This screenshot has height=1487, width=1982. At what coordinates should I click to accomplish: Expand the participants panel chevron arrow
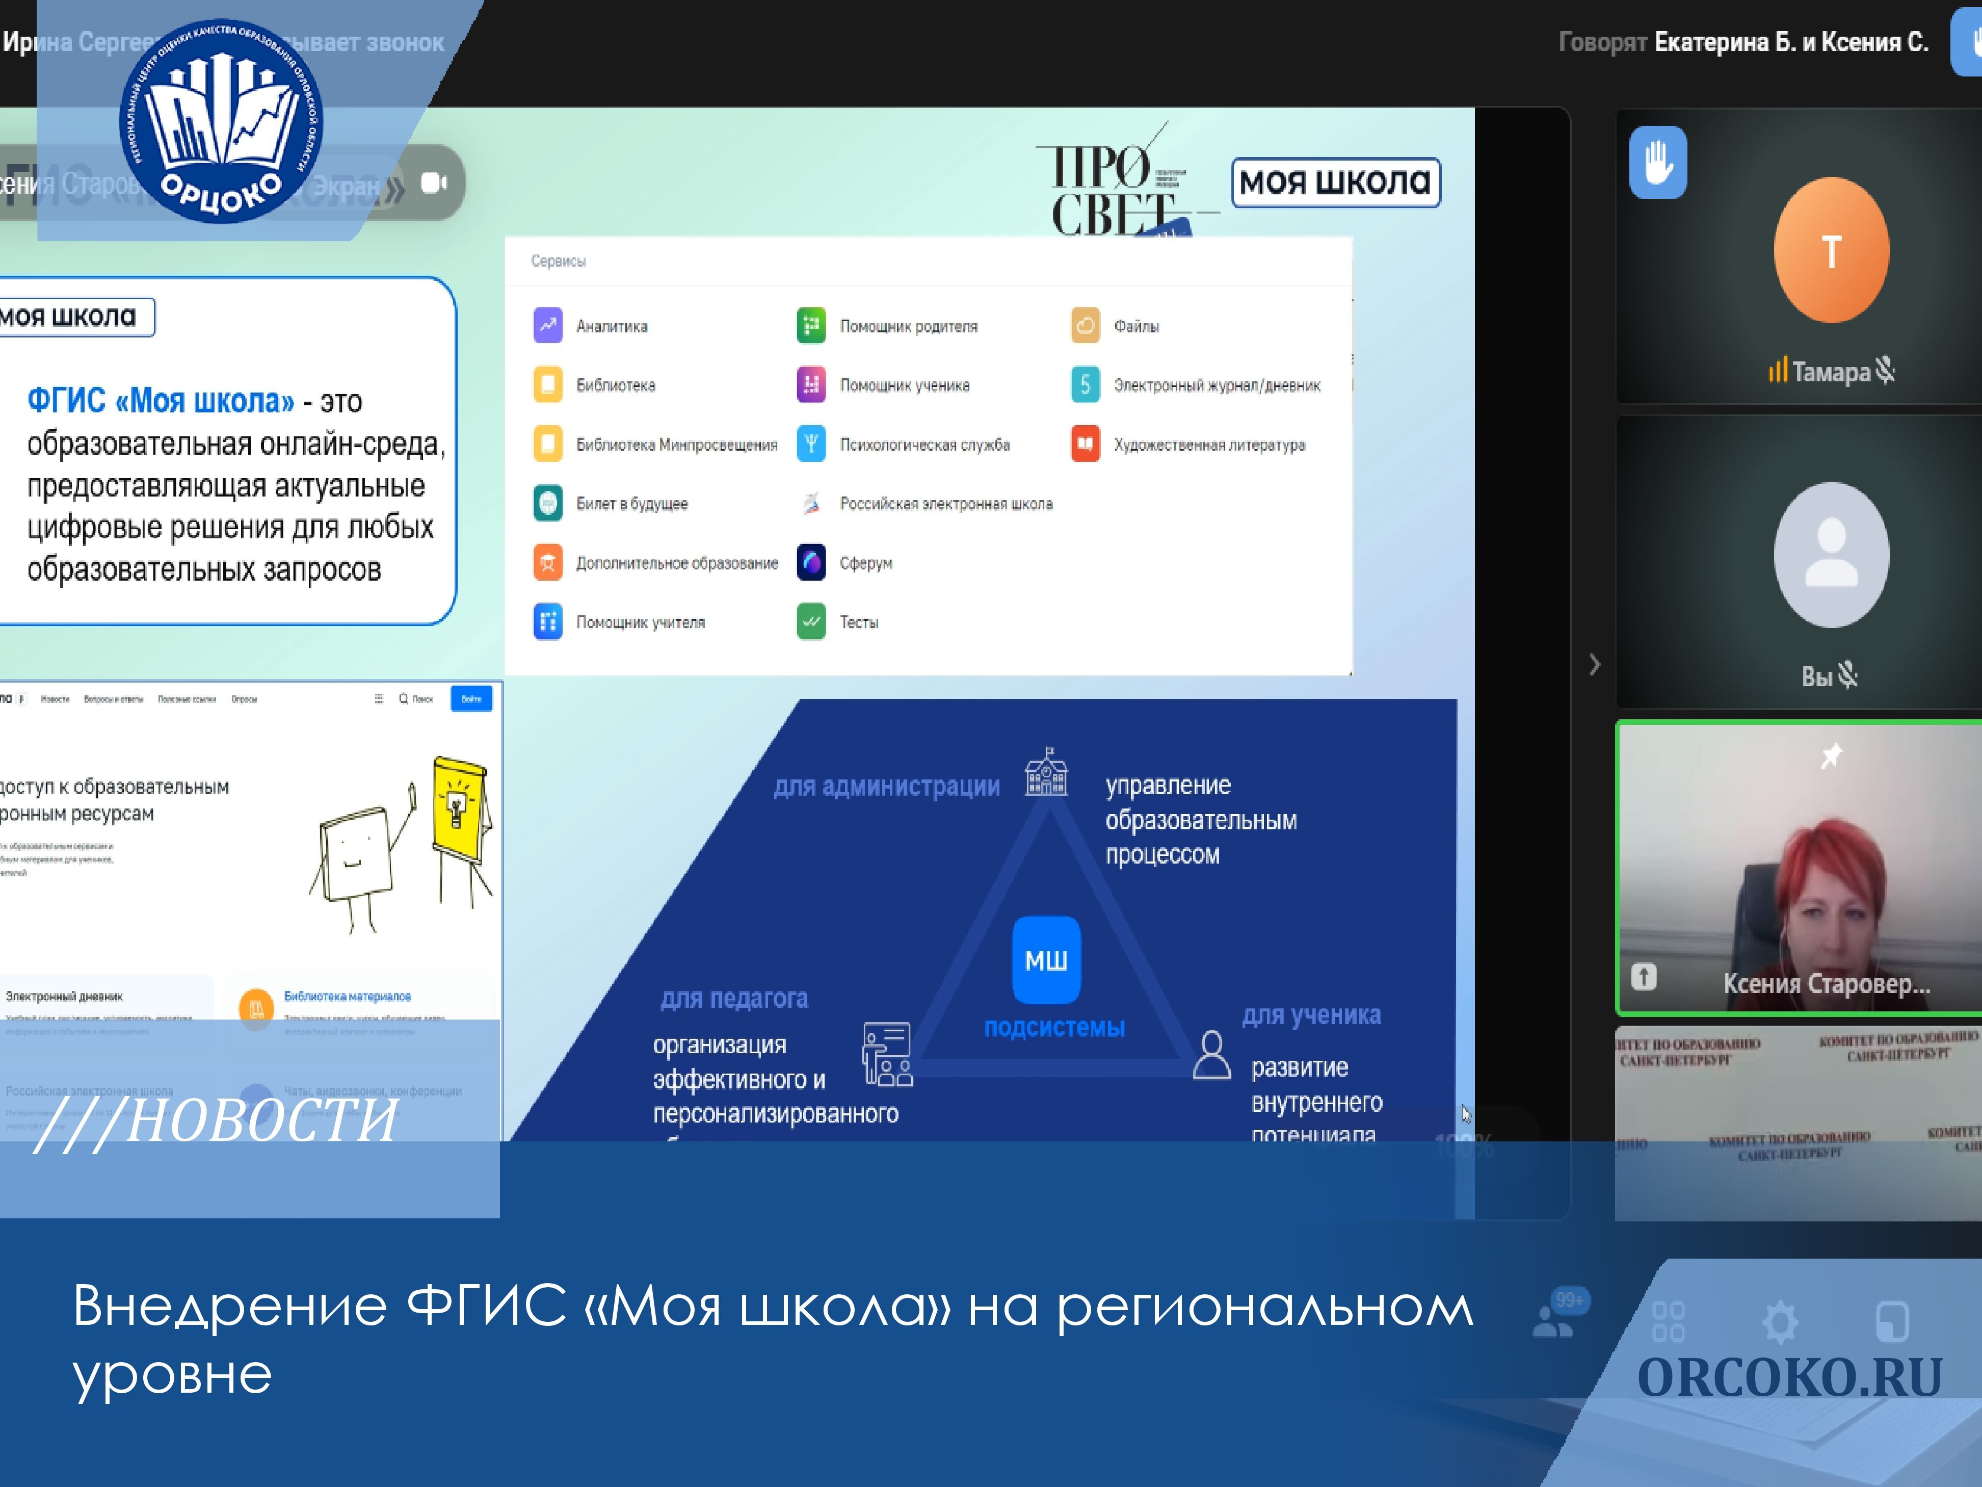point(1594,664)
